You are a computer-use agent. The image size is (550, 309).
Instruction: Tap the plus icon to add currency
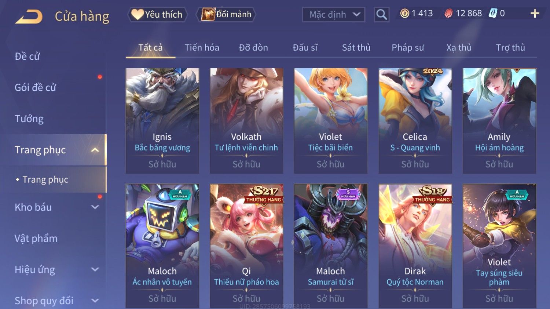(x=535, y=14)
